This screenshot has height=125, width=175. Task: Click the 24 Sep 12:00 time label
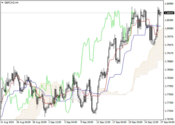[151, 122]
